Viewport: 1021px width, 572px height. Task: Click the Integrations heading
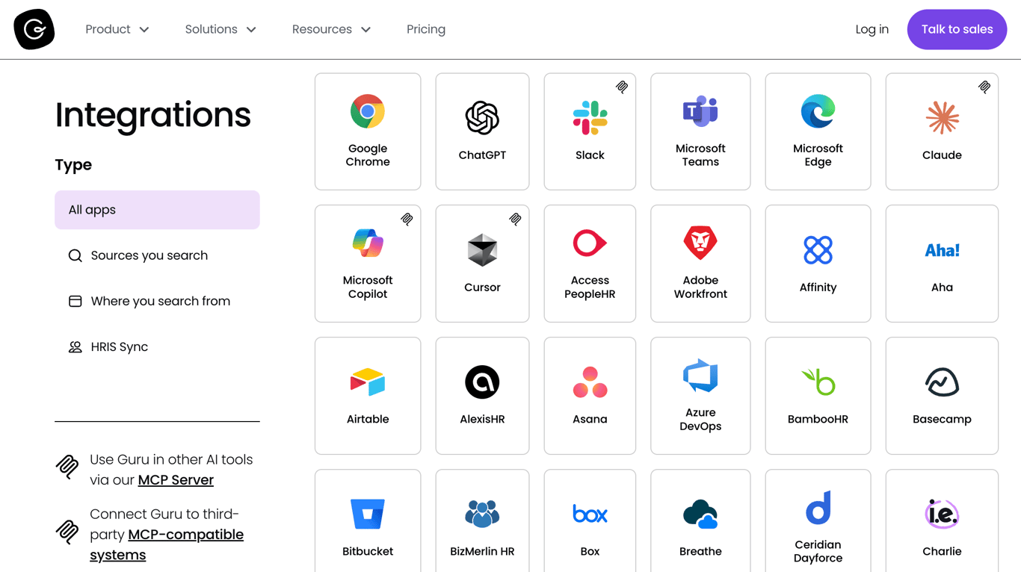click(152, 115)
